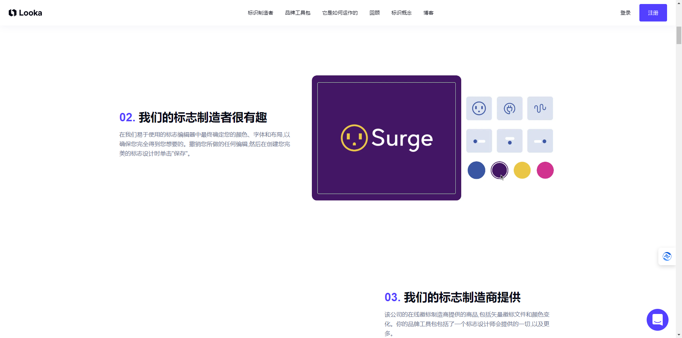Choose the icon-below-text layout option

click(x=509, y=141)
